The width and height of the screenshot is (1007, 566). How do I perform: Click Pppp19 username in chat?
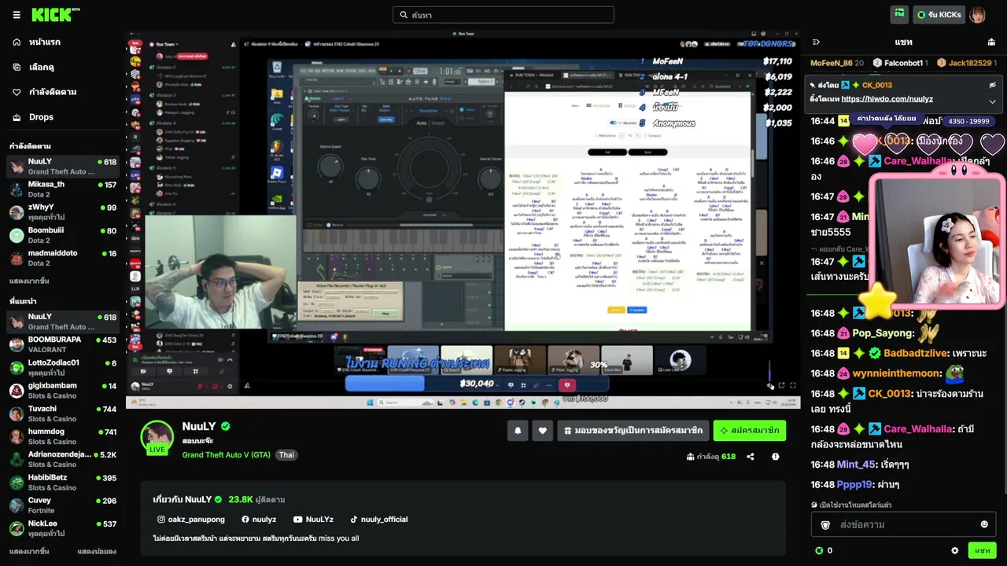[x=856, y=485]
